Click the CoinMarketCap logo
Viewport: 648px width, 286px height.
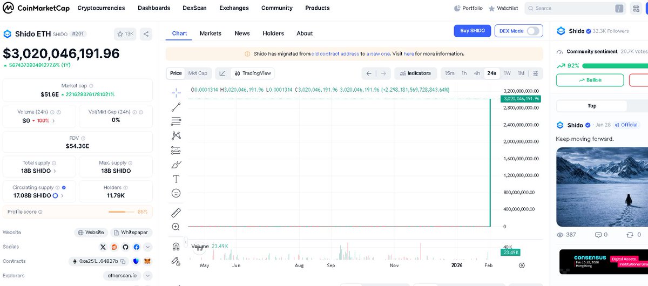[35, 8]
